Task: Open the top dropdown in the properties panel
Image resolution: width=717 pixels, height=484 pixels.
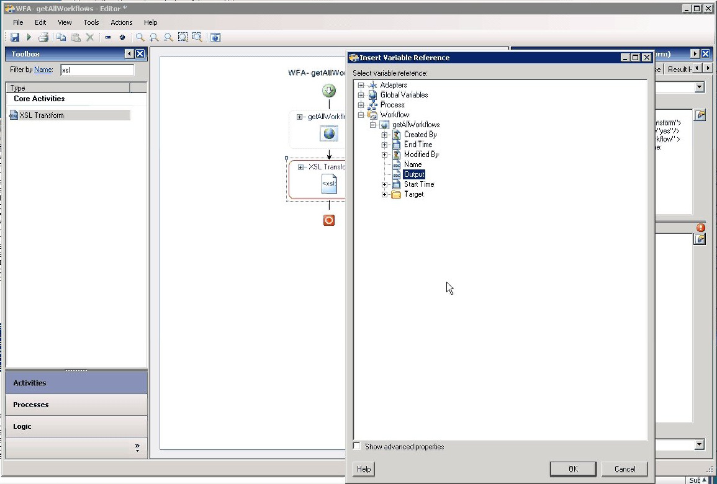Action: tap(699, 87)
